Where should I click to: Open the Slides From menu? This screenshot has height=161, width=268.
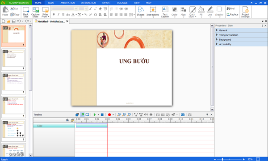pyautogui.click(x=45, y=12)
